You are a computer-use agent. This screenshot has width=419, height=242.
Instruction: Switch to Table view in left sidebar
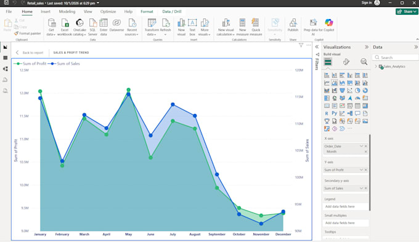[6, 58]
